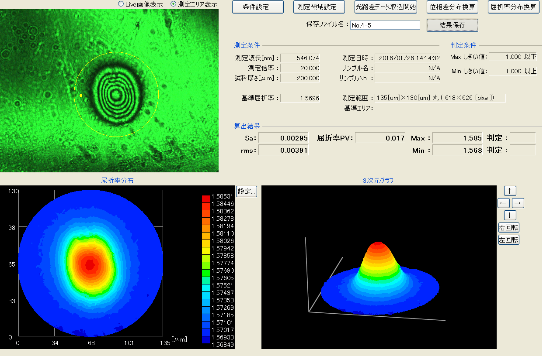Select the 測定エリア表示 radio button
Screen dimensions: 543x356
click(174, 4)
